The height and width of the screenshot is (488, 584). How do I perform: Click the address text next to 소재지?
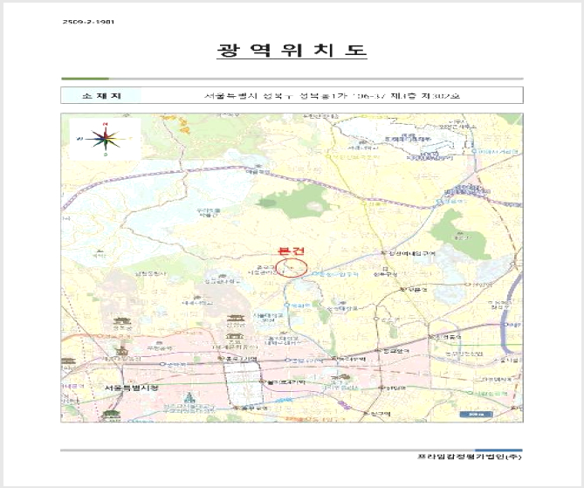coord(332,96)
